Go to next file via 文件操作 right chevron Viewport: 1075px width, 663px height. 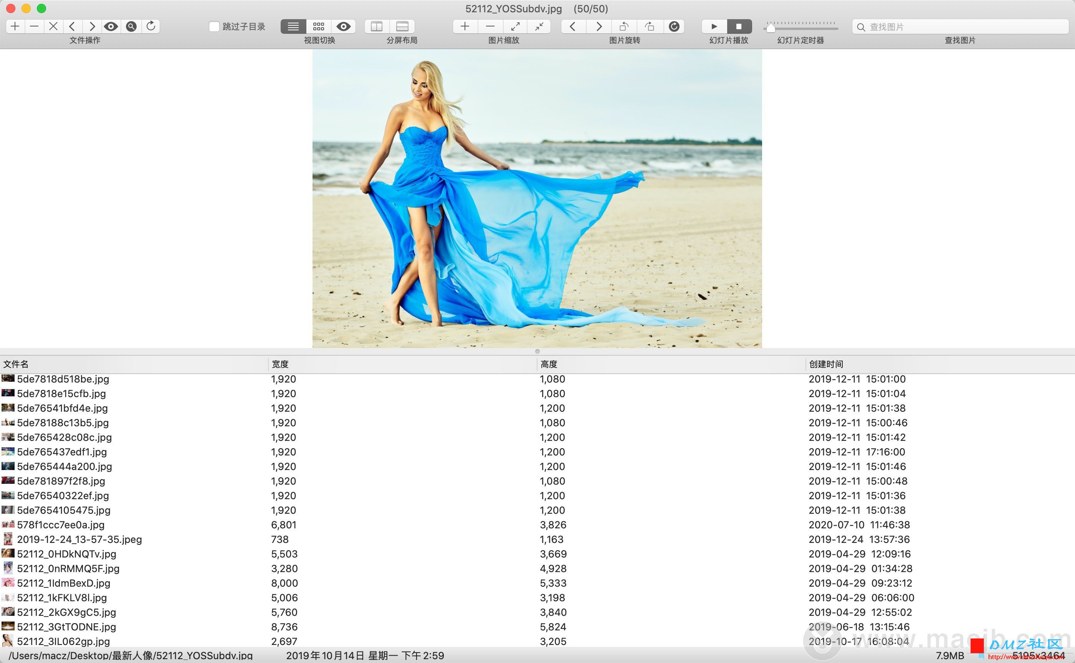[x=92, y=26]
